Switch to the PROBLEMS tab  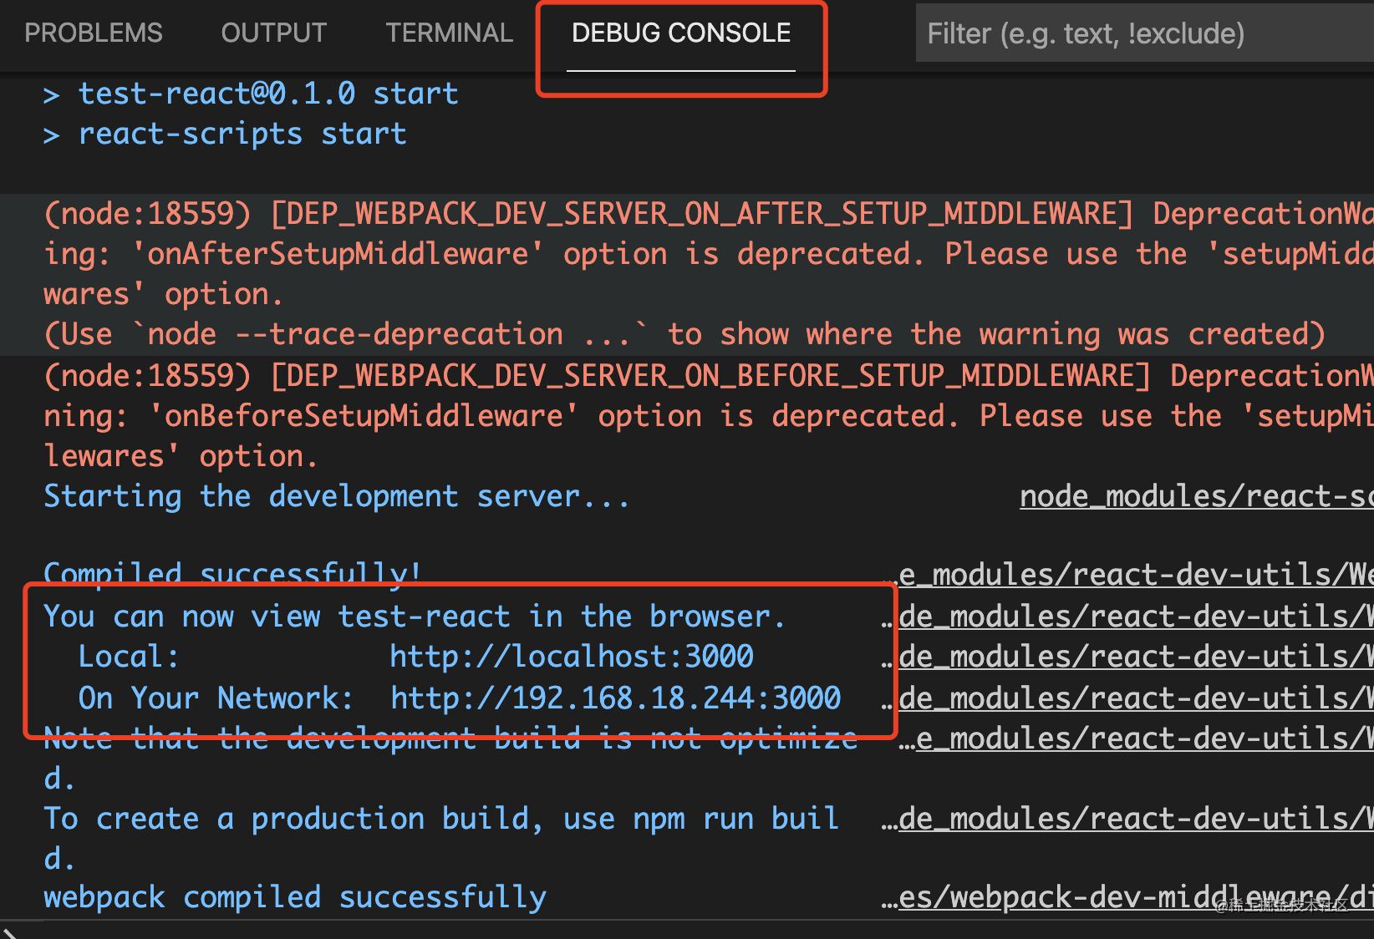tap(94, 33)
